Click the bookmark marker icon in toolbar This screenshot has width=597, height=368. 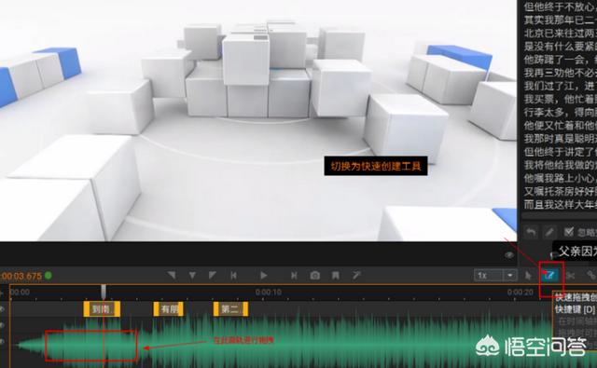336,275
